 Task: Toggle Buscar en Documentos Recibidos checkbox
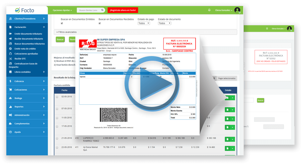100,24
